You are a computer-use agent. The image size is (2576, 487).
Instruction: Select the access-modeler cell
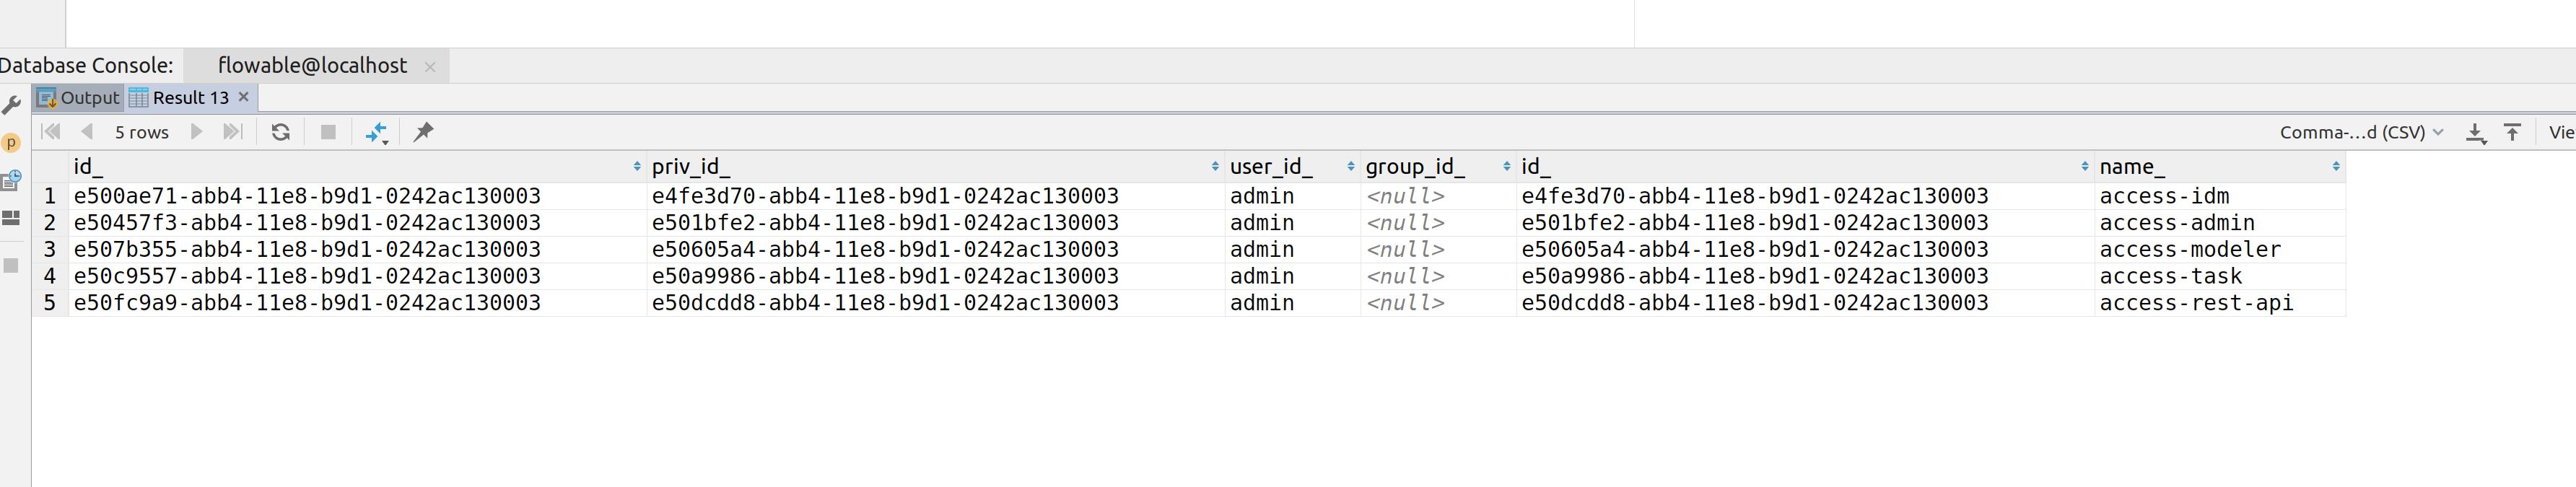pos(2189,249)
